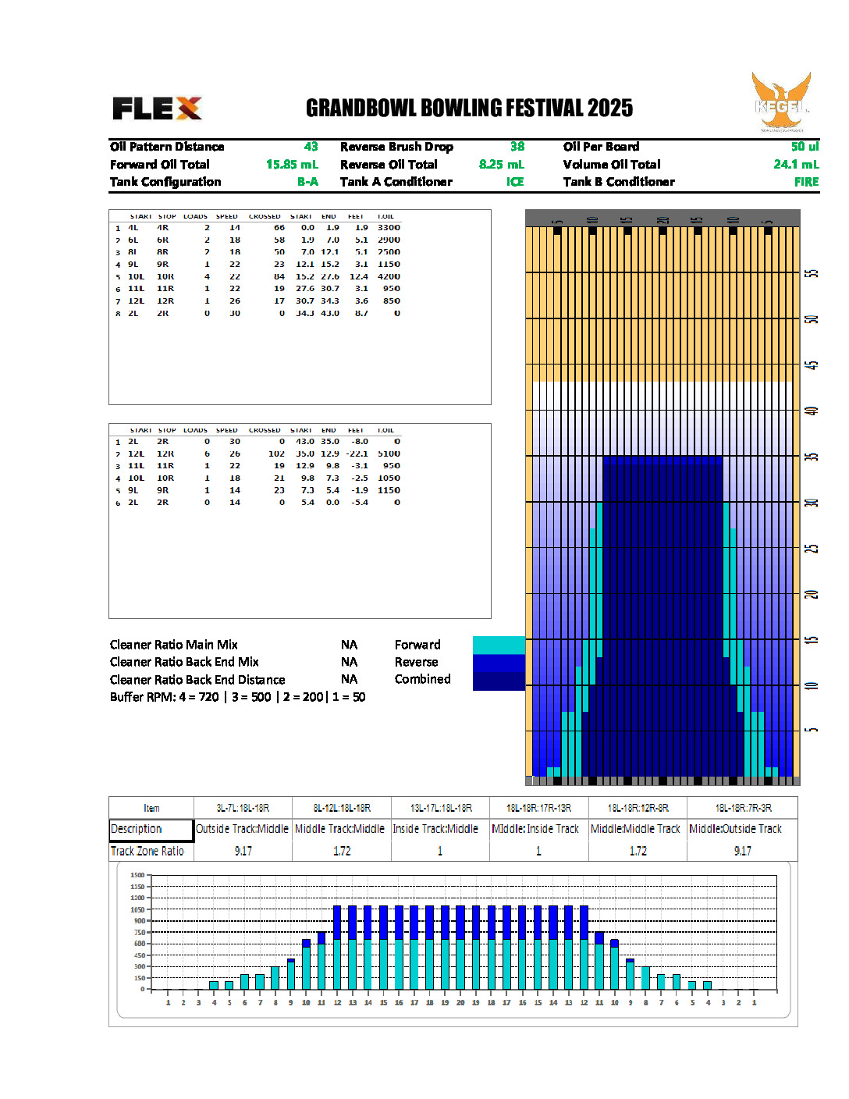The image size is (849, 1099).
Task: Click the Tank B Conditioner FIRE value
Action: (x=806, y=182)
